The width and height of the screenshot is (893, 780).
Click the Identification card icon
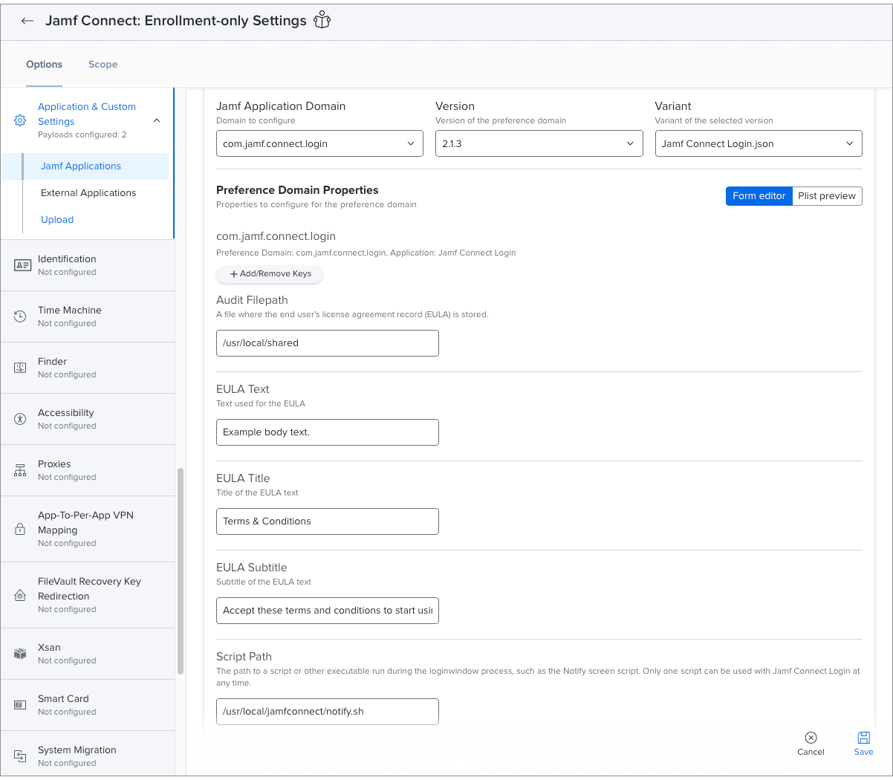click(22, 265)
